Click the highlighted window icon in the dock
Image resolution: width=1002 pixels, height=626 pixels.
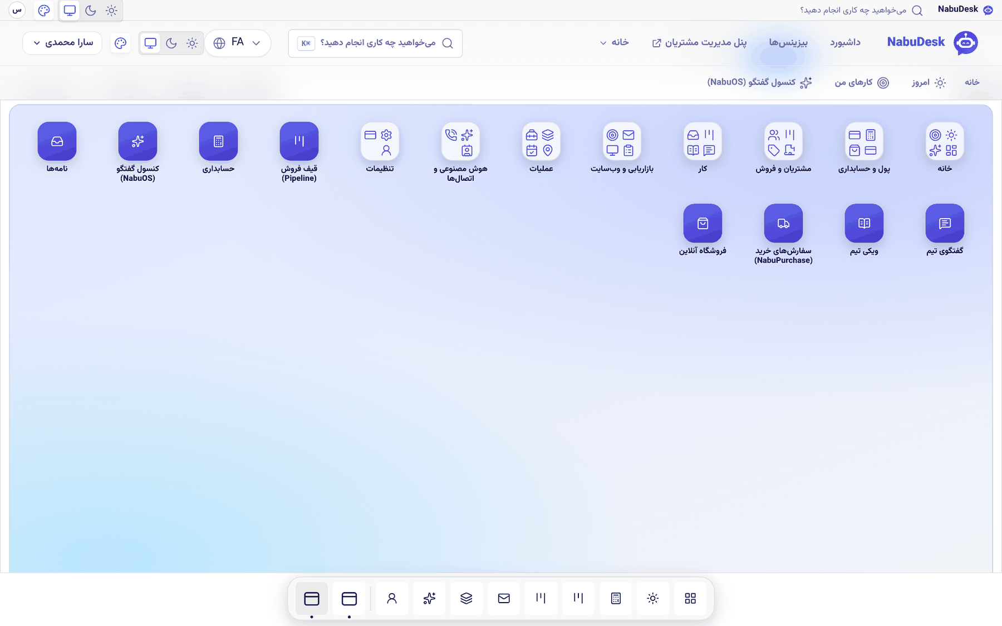(x=312, y=598)
